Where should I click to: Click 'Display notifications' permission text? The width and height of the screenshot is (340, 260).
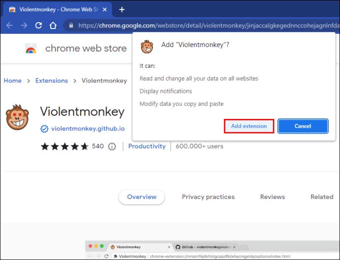point(166,91)
